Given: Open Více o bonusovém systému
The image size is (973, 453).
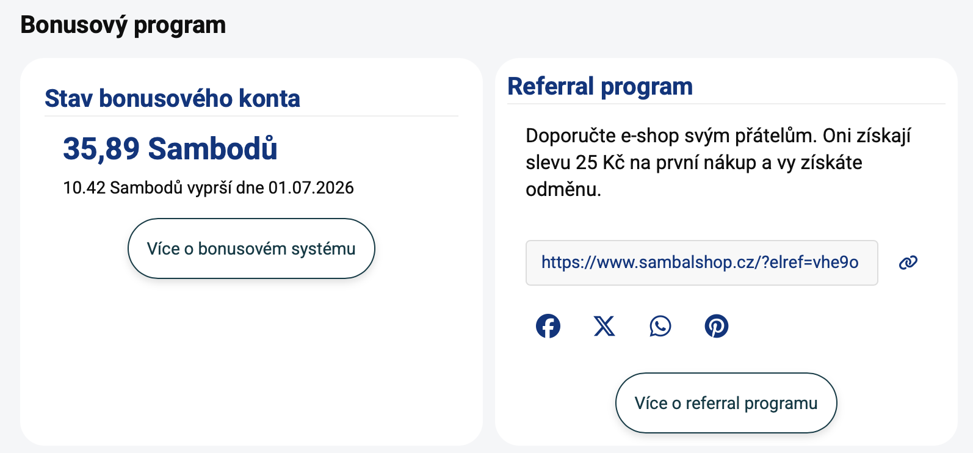Looking at the screenshot, I should (x=251, y=248).
